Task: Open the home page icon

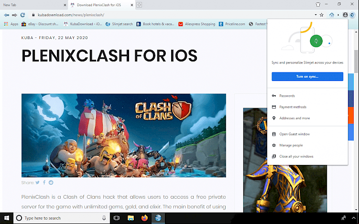Action: 332,15
